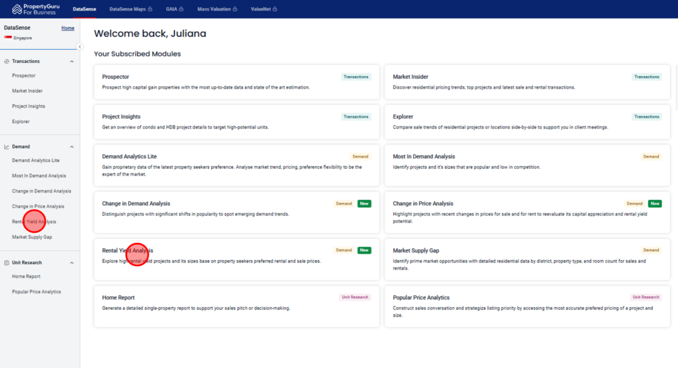
Task: Open Market Insider in the sidebar
Action: click(27, 91)
